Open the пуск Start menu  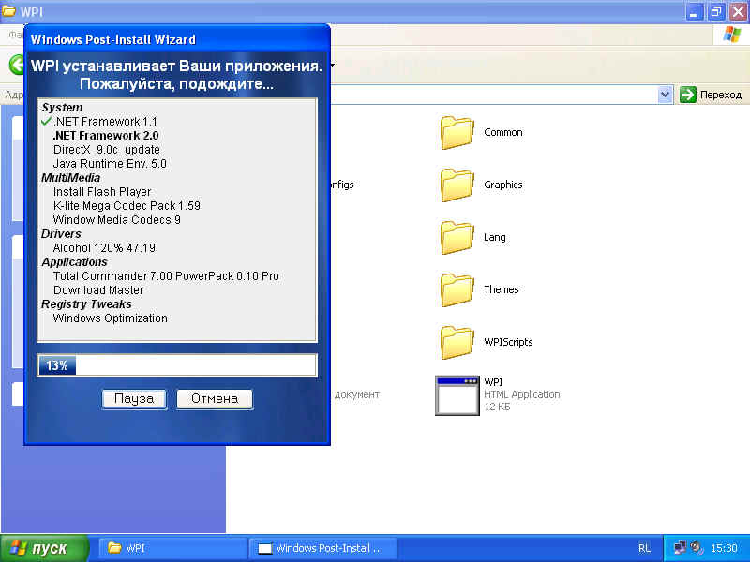pos(43,548)
